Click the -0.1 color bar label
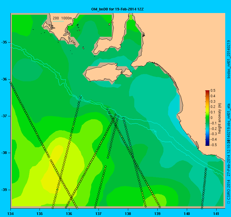The height and width of the screenshot is (217, 231). tap(213, 123)
